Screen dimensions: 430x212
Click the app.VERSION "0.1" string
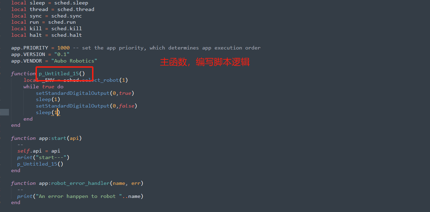coord(62,54)
